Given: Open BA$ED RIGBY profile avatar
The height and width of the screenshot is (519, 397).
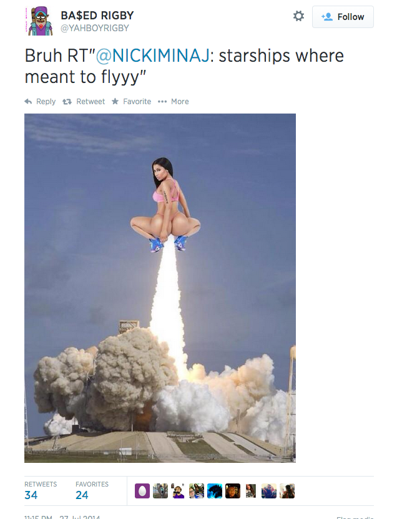Looking at the screenshot, I should [39, 21].
